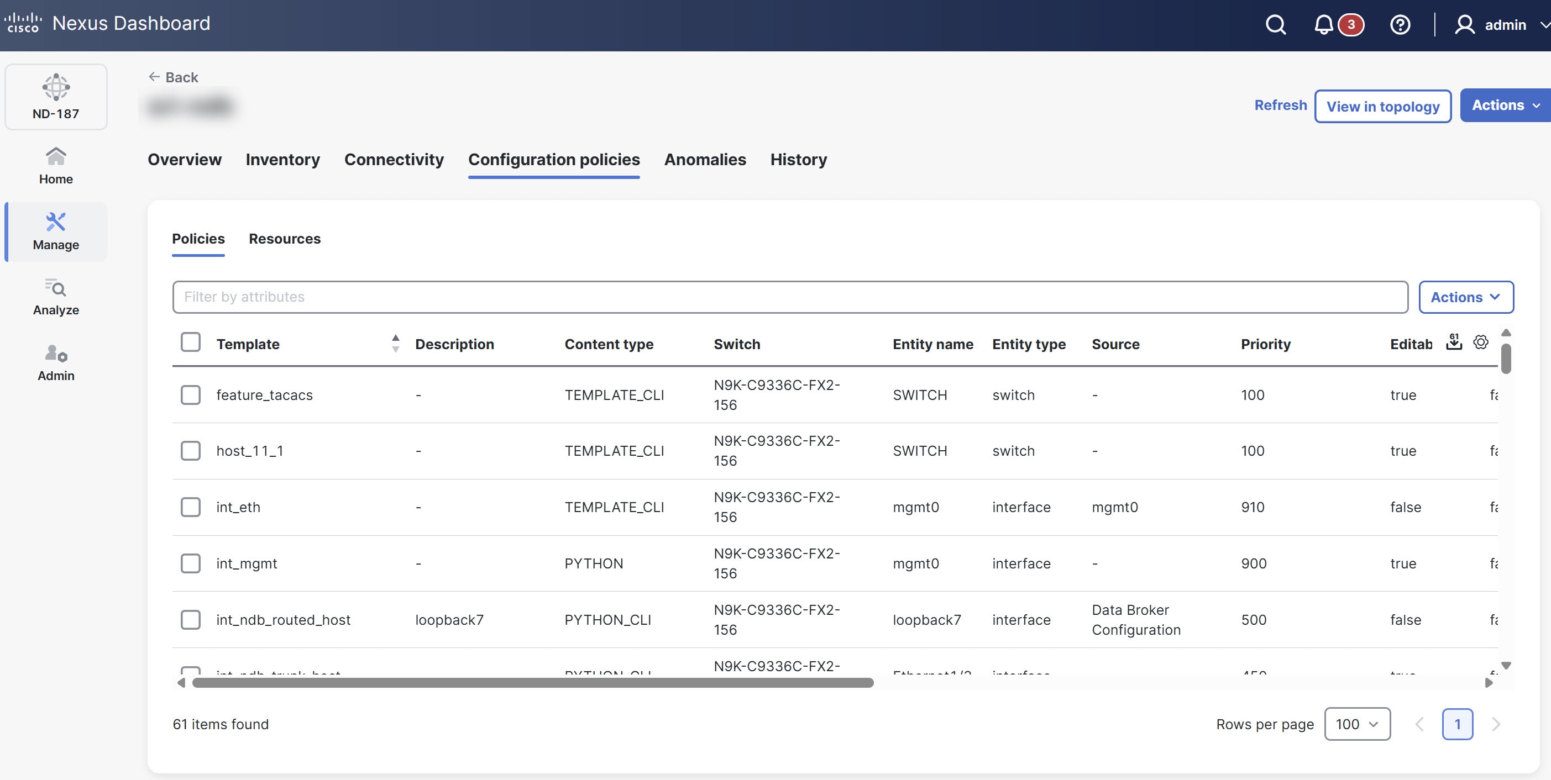Open the Admin section in the sidebar

[x=55, y=361]
